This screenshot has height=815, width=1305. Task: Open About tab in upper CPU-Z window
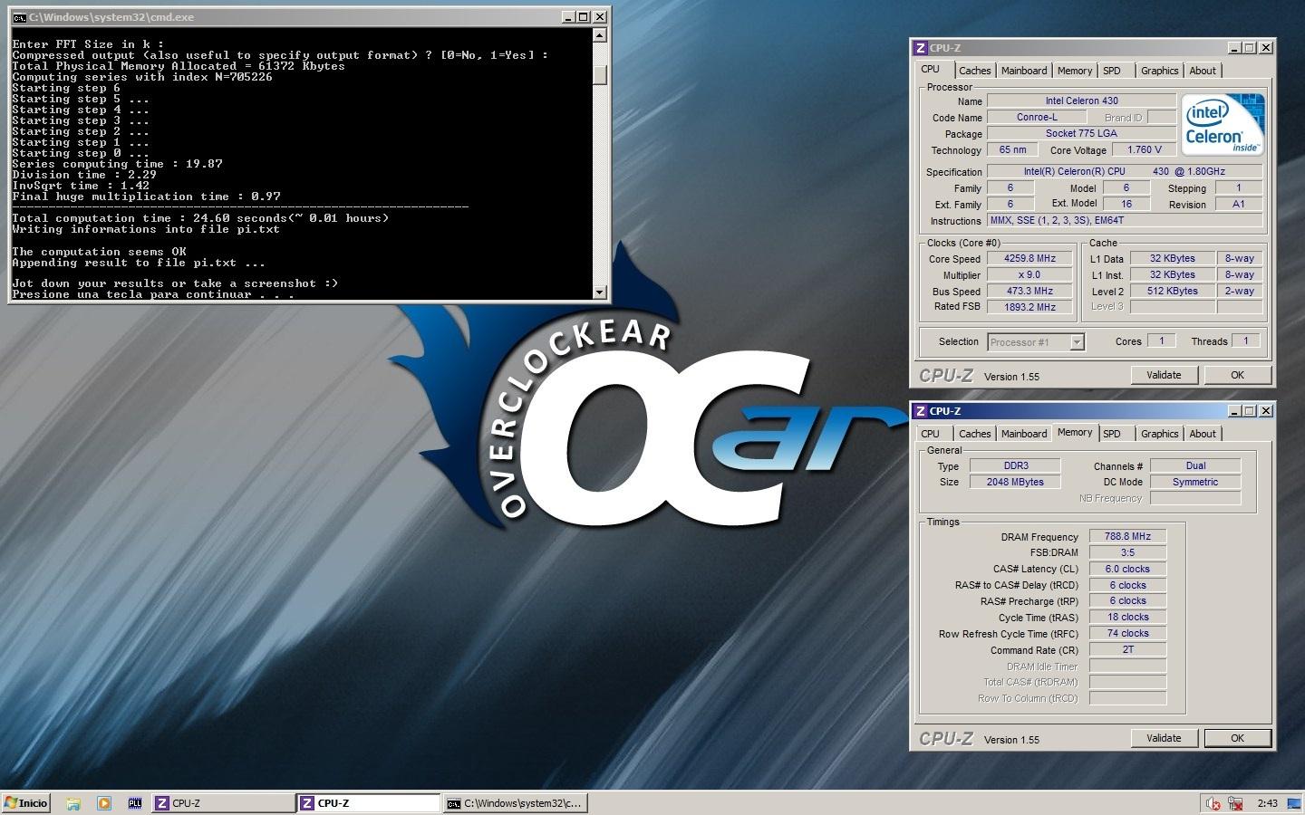point(1203,71)
